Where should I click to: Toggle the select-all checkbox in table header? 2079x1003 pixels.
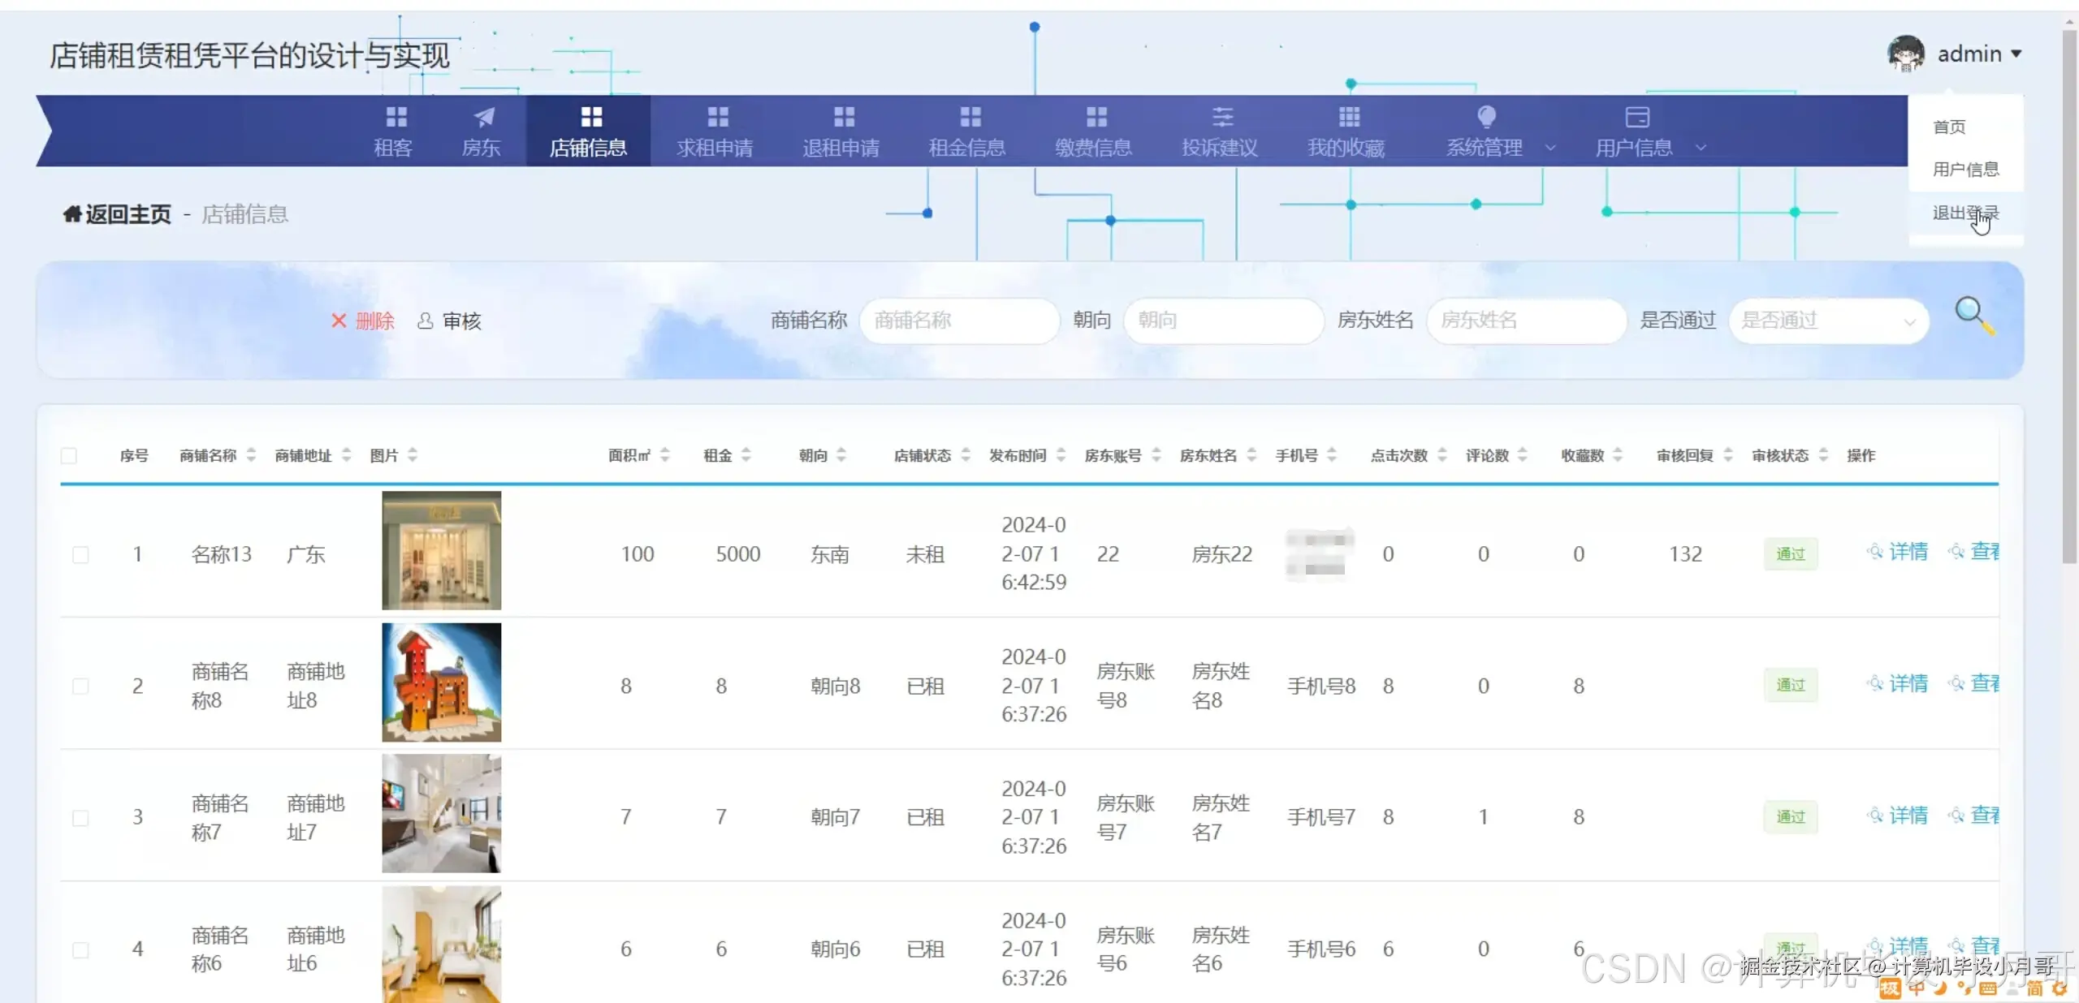(x=69, y=456)
